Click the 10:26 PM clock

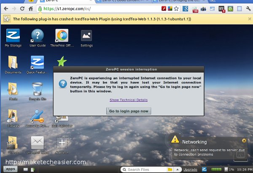[x=245, y=170]
